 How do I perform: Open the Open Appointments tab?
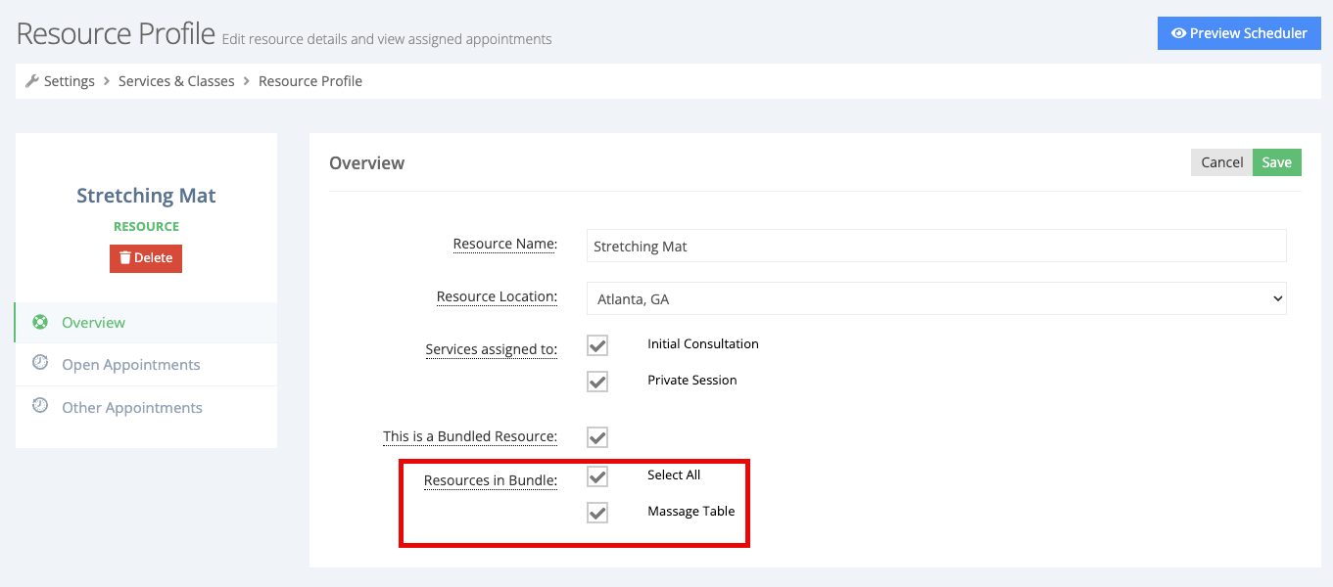[x=146, y=364]
